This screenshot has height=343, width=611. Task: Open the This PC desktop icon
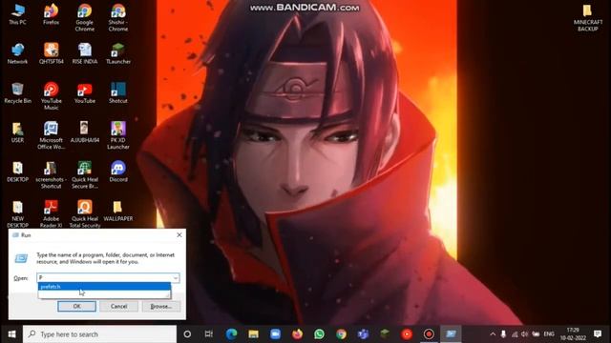point(17,14)
